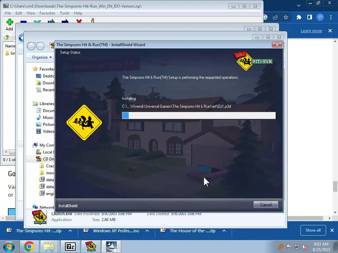Open the Help menu in 7-Zip

click(x=78, y=13)
